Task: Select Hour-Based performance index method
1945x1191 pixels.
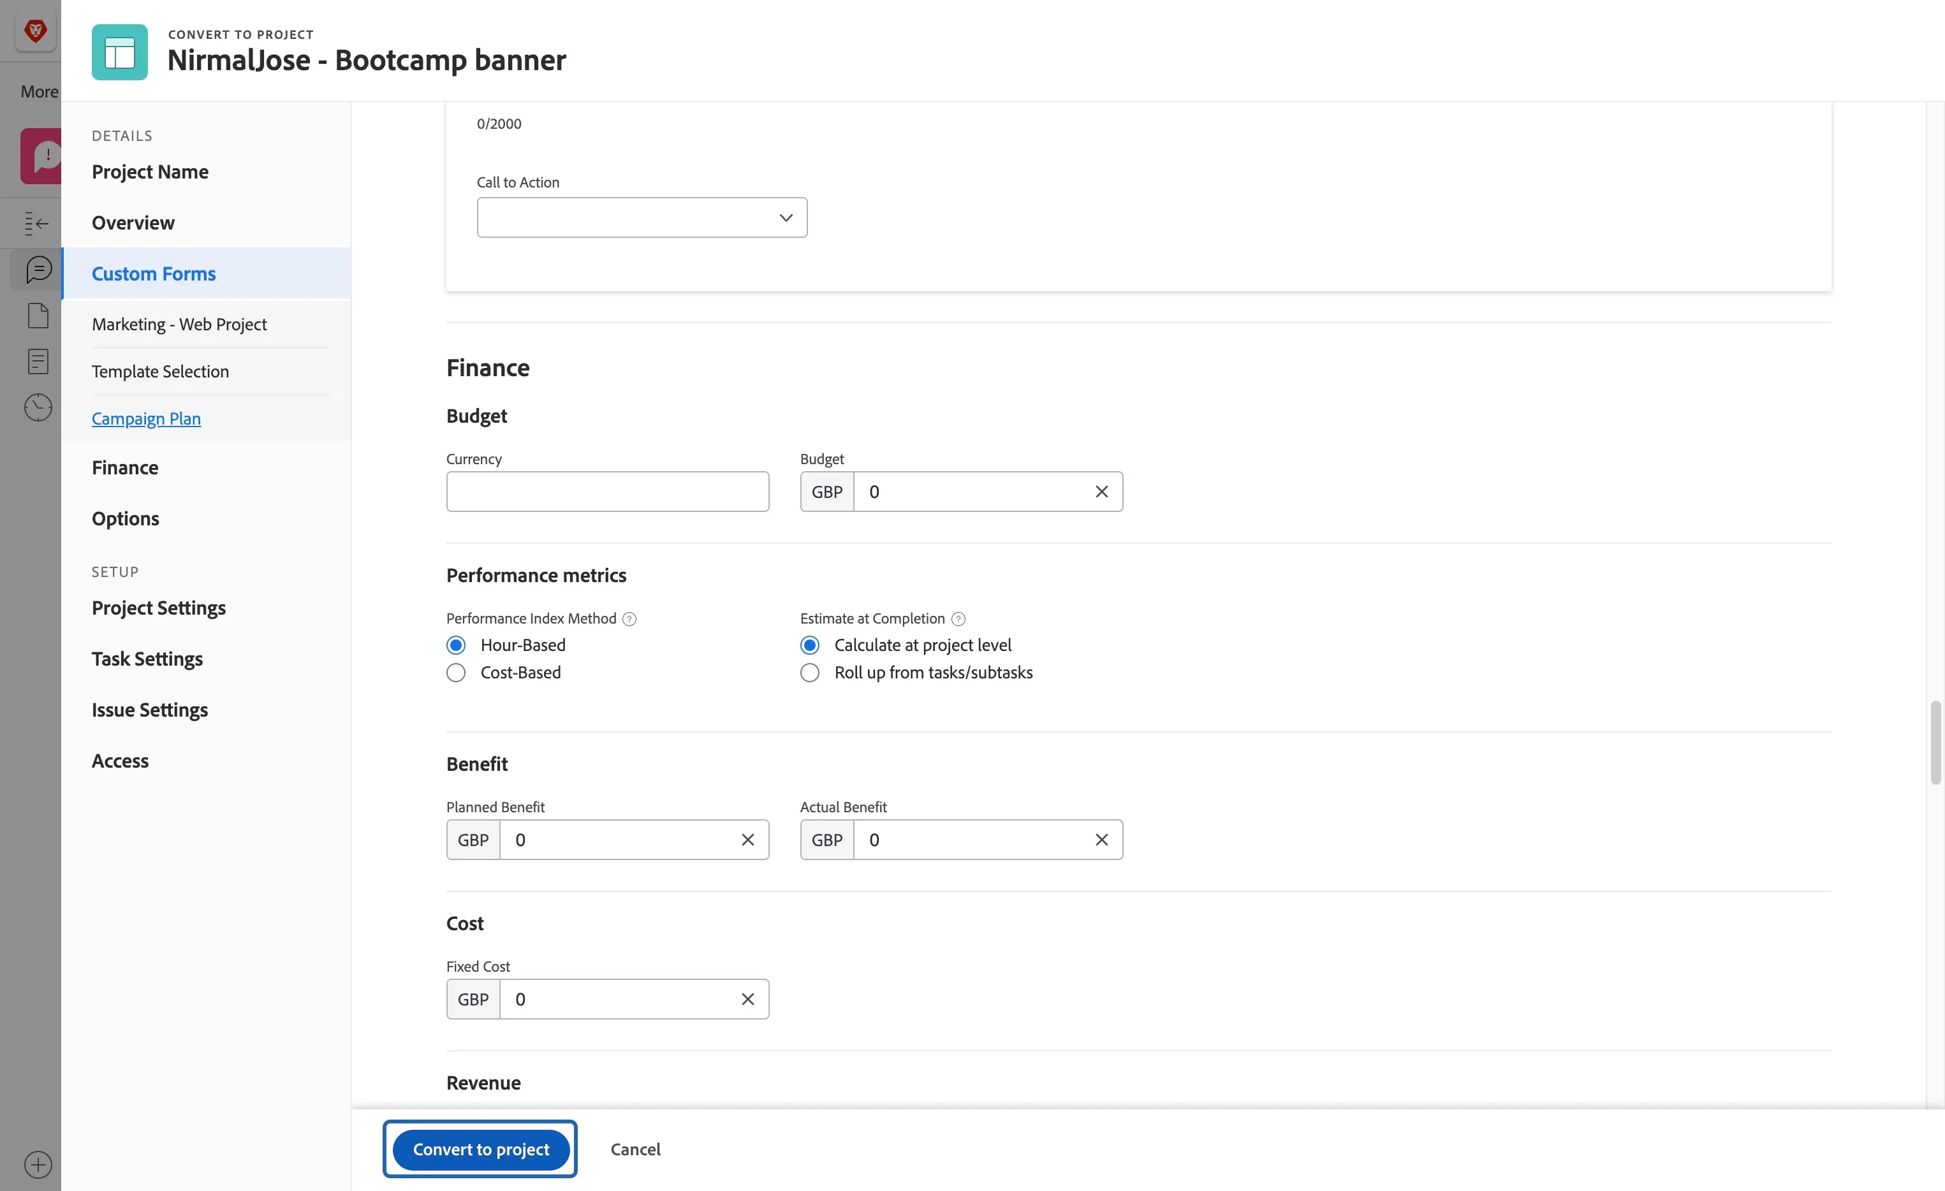Action: [x=456, y=645]
